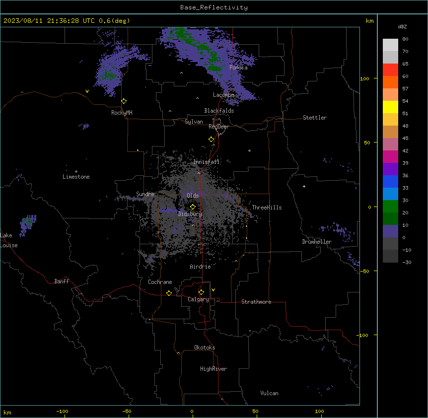The image size is (428, 418).
Task: Click the yellow diamond marker west of Calgary
Action: pyautogui.click(x=169, y=293)
